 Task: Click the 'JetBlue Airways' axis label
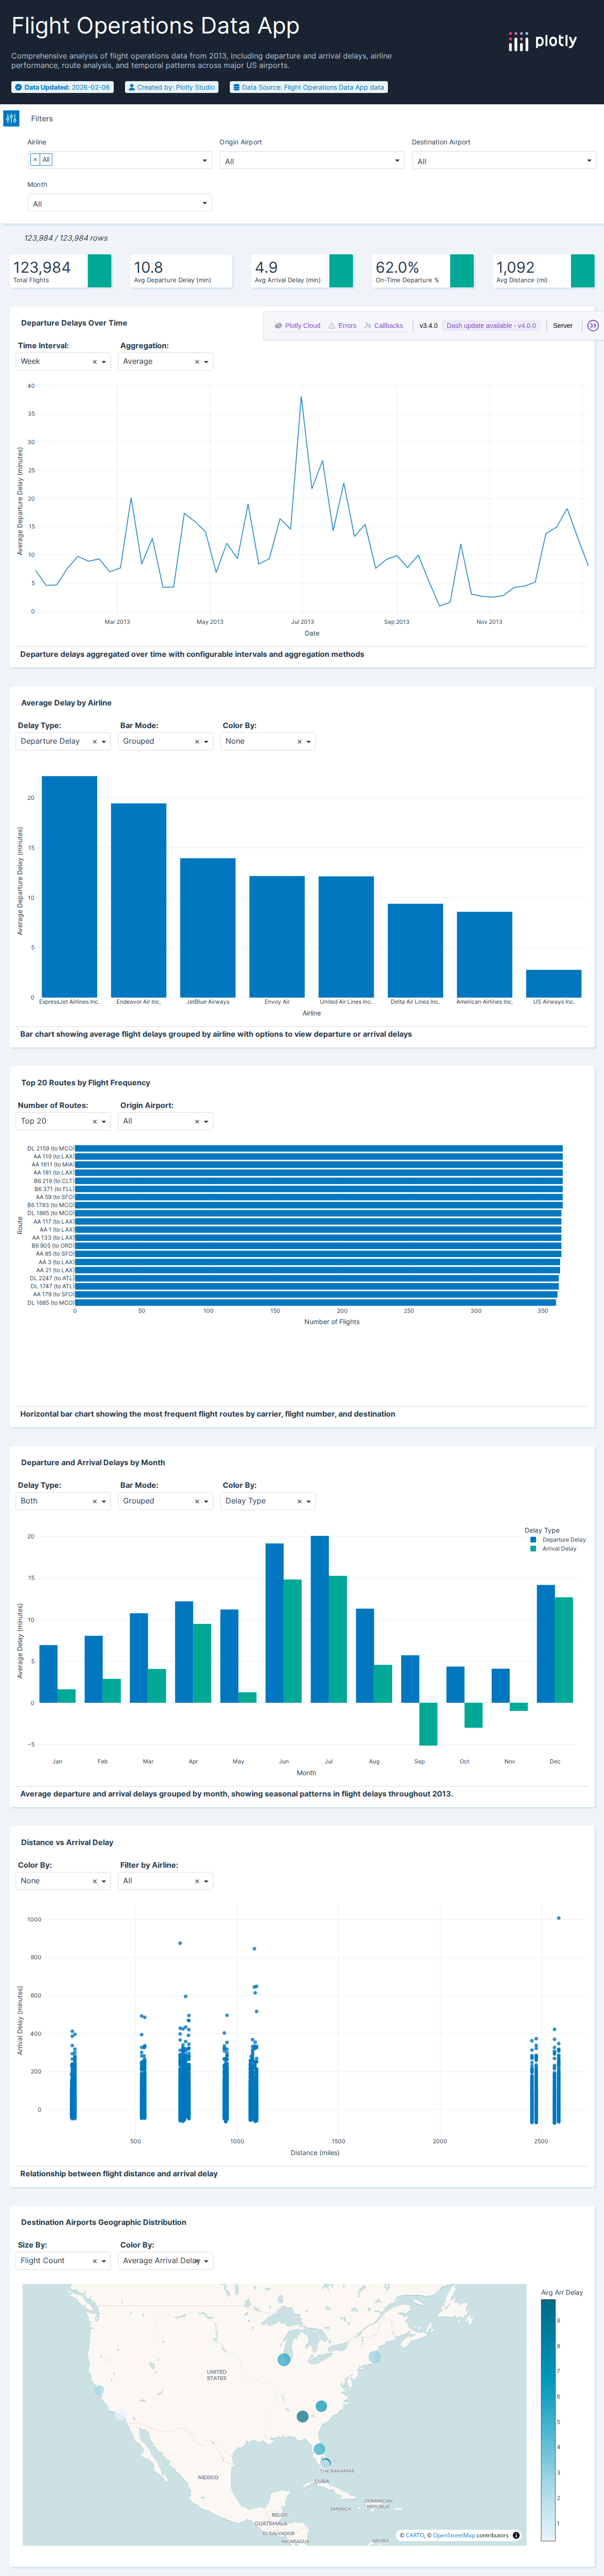pos(208,1002)
